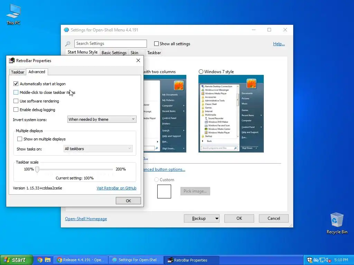This screenshot has height=265, width=354.
Task: Click the Open-Shell shell icon in title bar
Action: [x=66, y=30]
